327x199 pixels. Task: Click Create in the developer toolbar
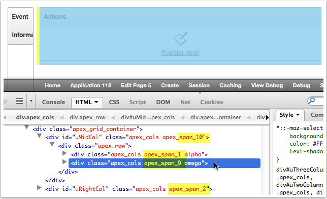[170, 85]
